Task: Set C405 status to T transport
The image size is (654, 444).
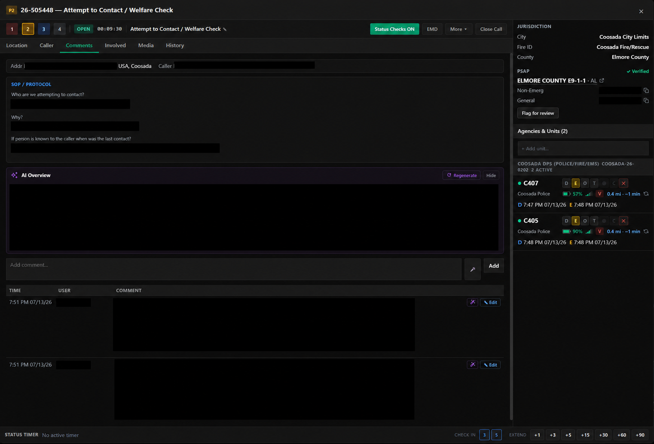Action: (594, 221)
